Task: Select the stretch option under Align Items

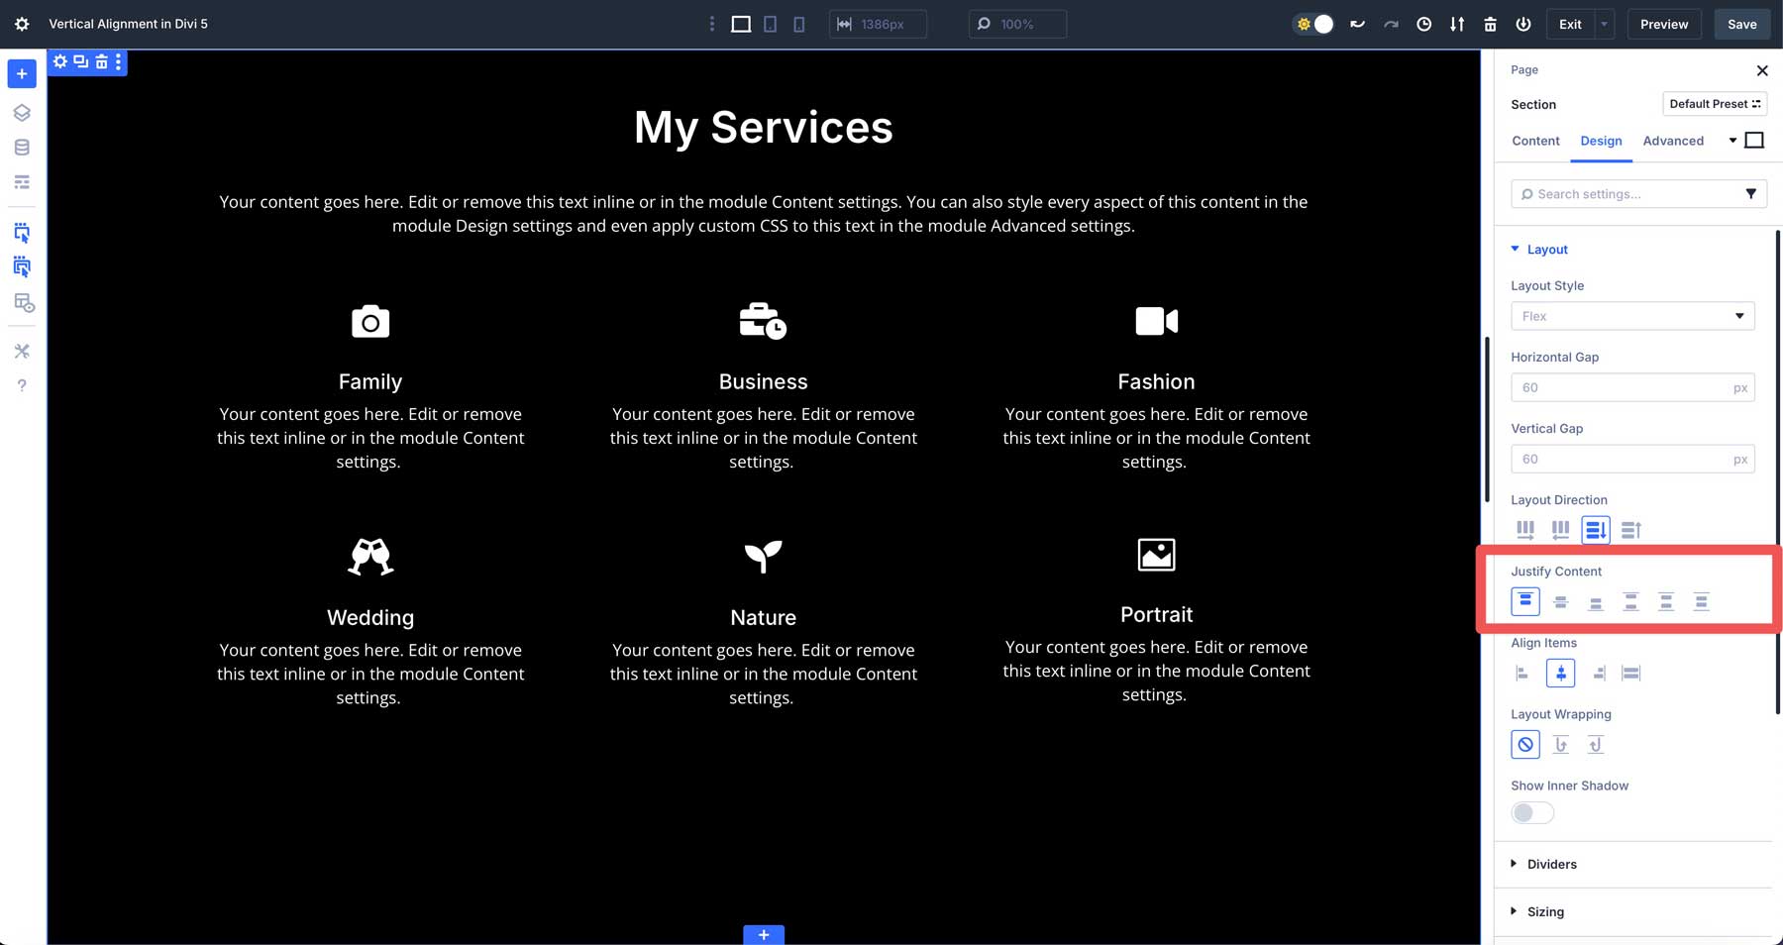Action: (1631, 673)
